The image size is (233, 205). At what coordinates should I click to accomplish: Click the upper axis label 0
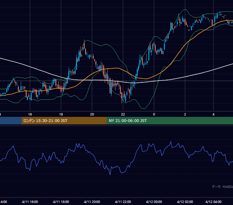click(154, 114)
